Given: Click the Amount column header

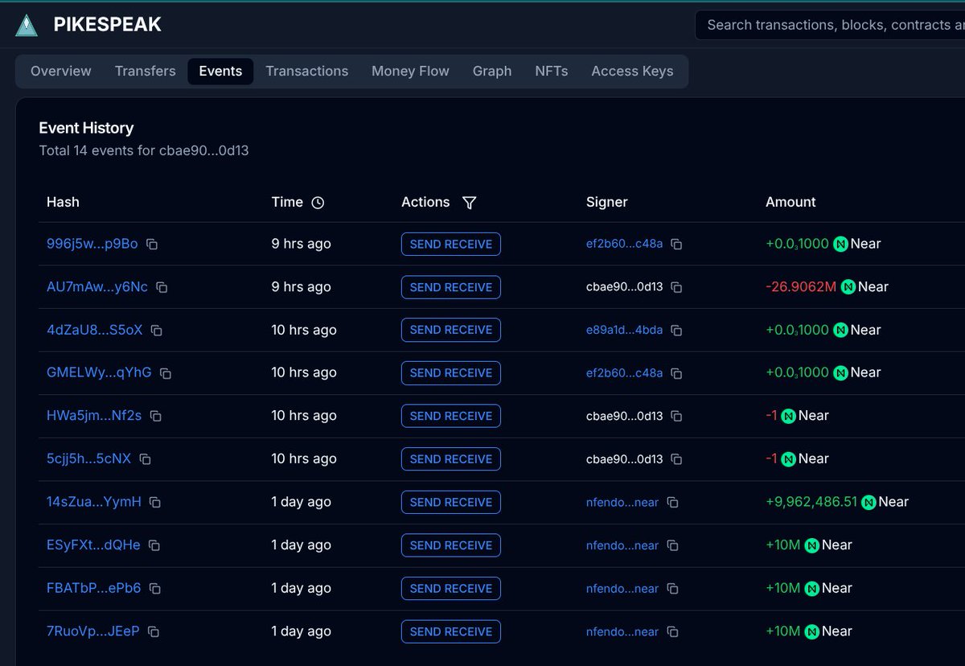Looking at the screenshot, I should [790, 202].
